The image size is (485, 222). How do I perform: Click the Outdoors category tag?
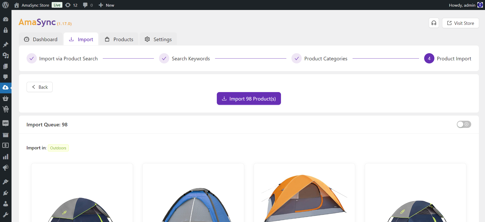(58, 148)
